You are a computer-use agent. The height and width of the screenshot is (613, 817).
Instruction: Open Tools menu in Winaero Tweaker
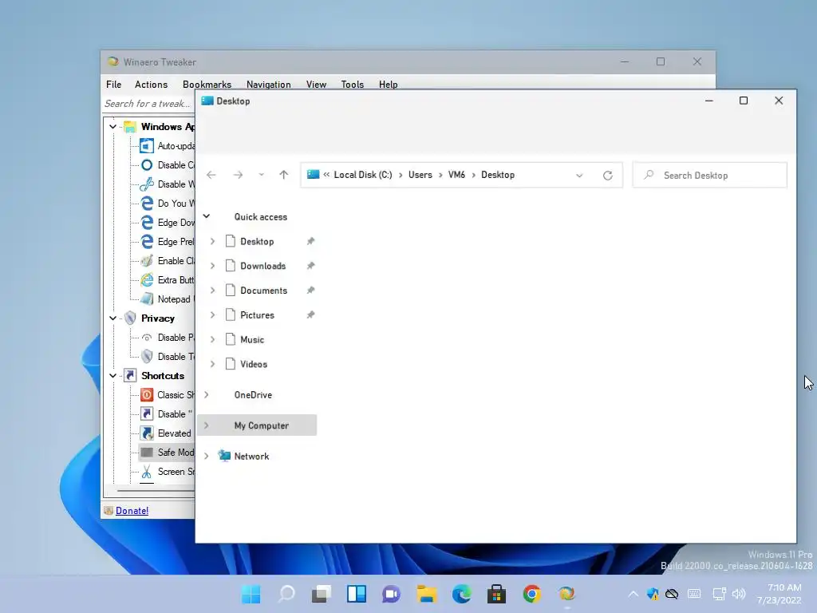pos(352,85)
